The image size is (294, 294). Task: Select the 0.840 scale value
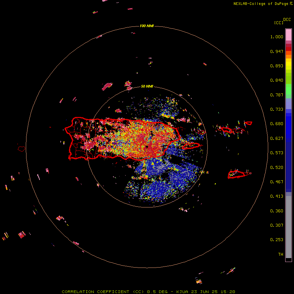click(x=277, y=80)
